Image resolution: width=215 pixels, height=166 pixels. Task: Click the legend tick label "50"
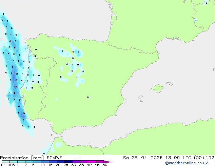coord(105,165)
